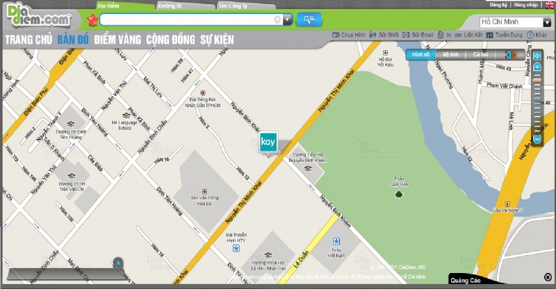Expand the bottom-left panel arrow
Screen dimensions: 556x289
118,263
